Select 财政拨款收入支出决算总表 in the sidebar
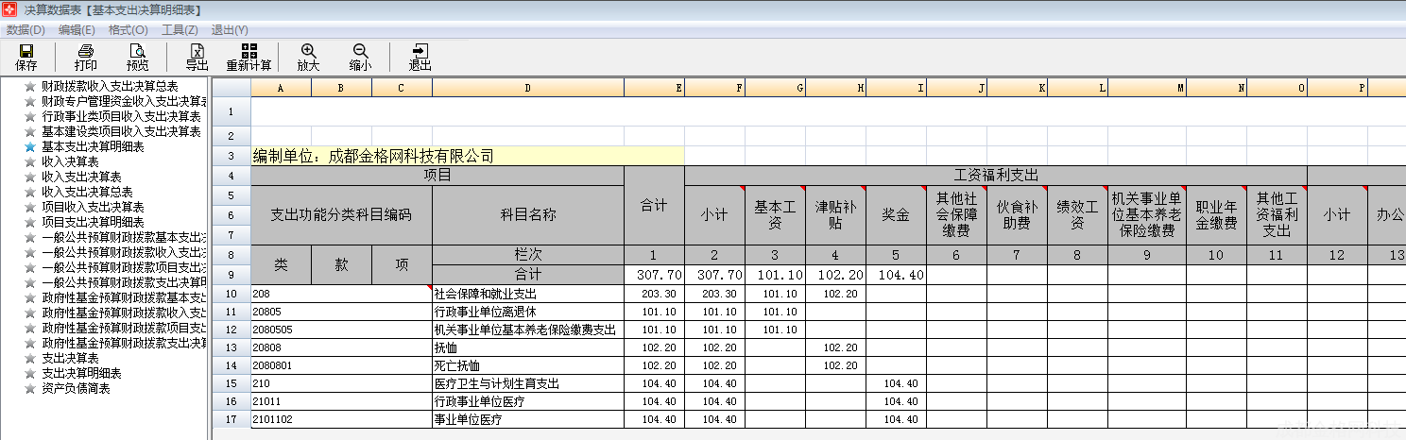The width and height of the screenshot is (1406, 440). coord(110,86)
